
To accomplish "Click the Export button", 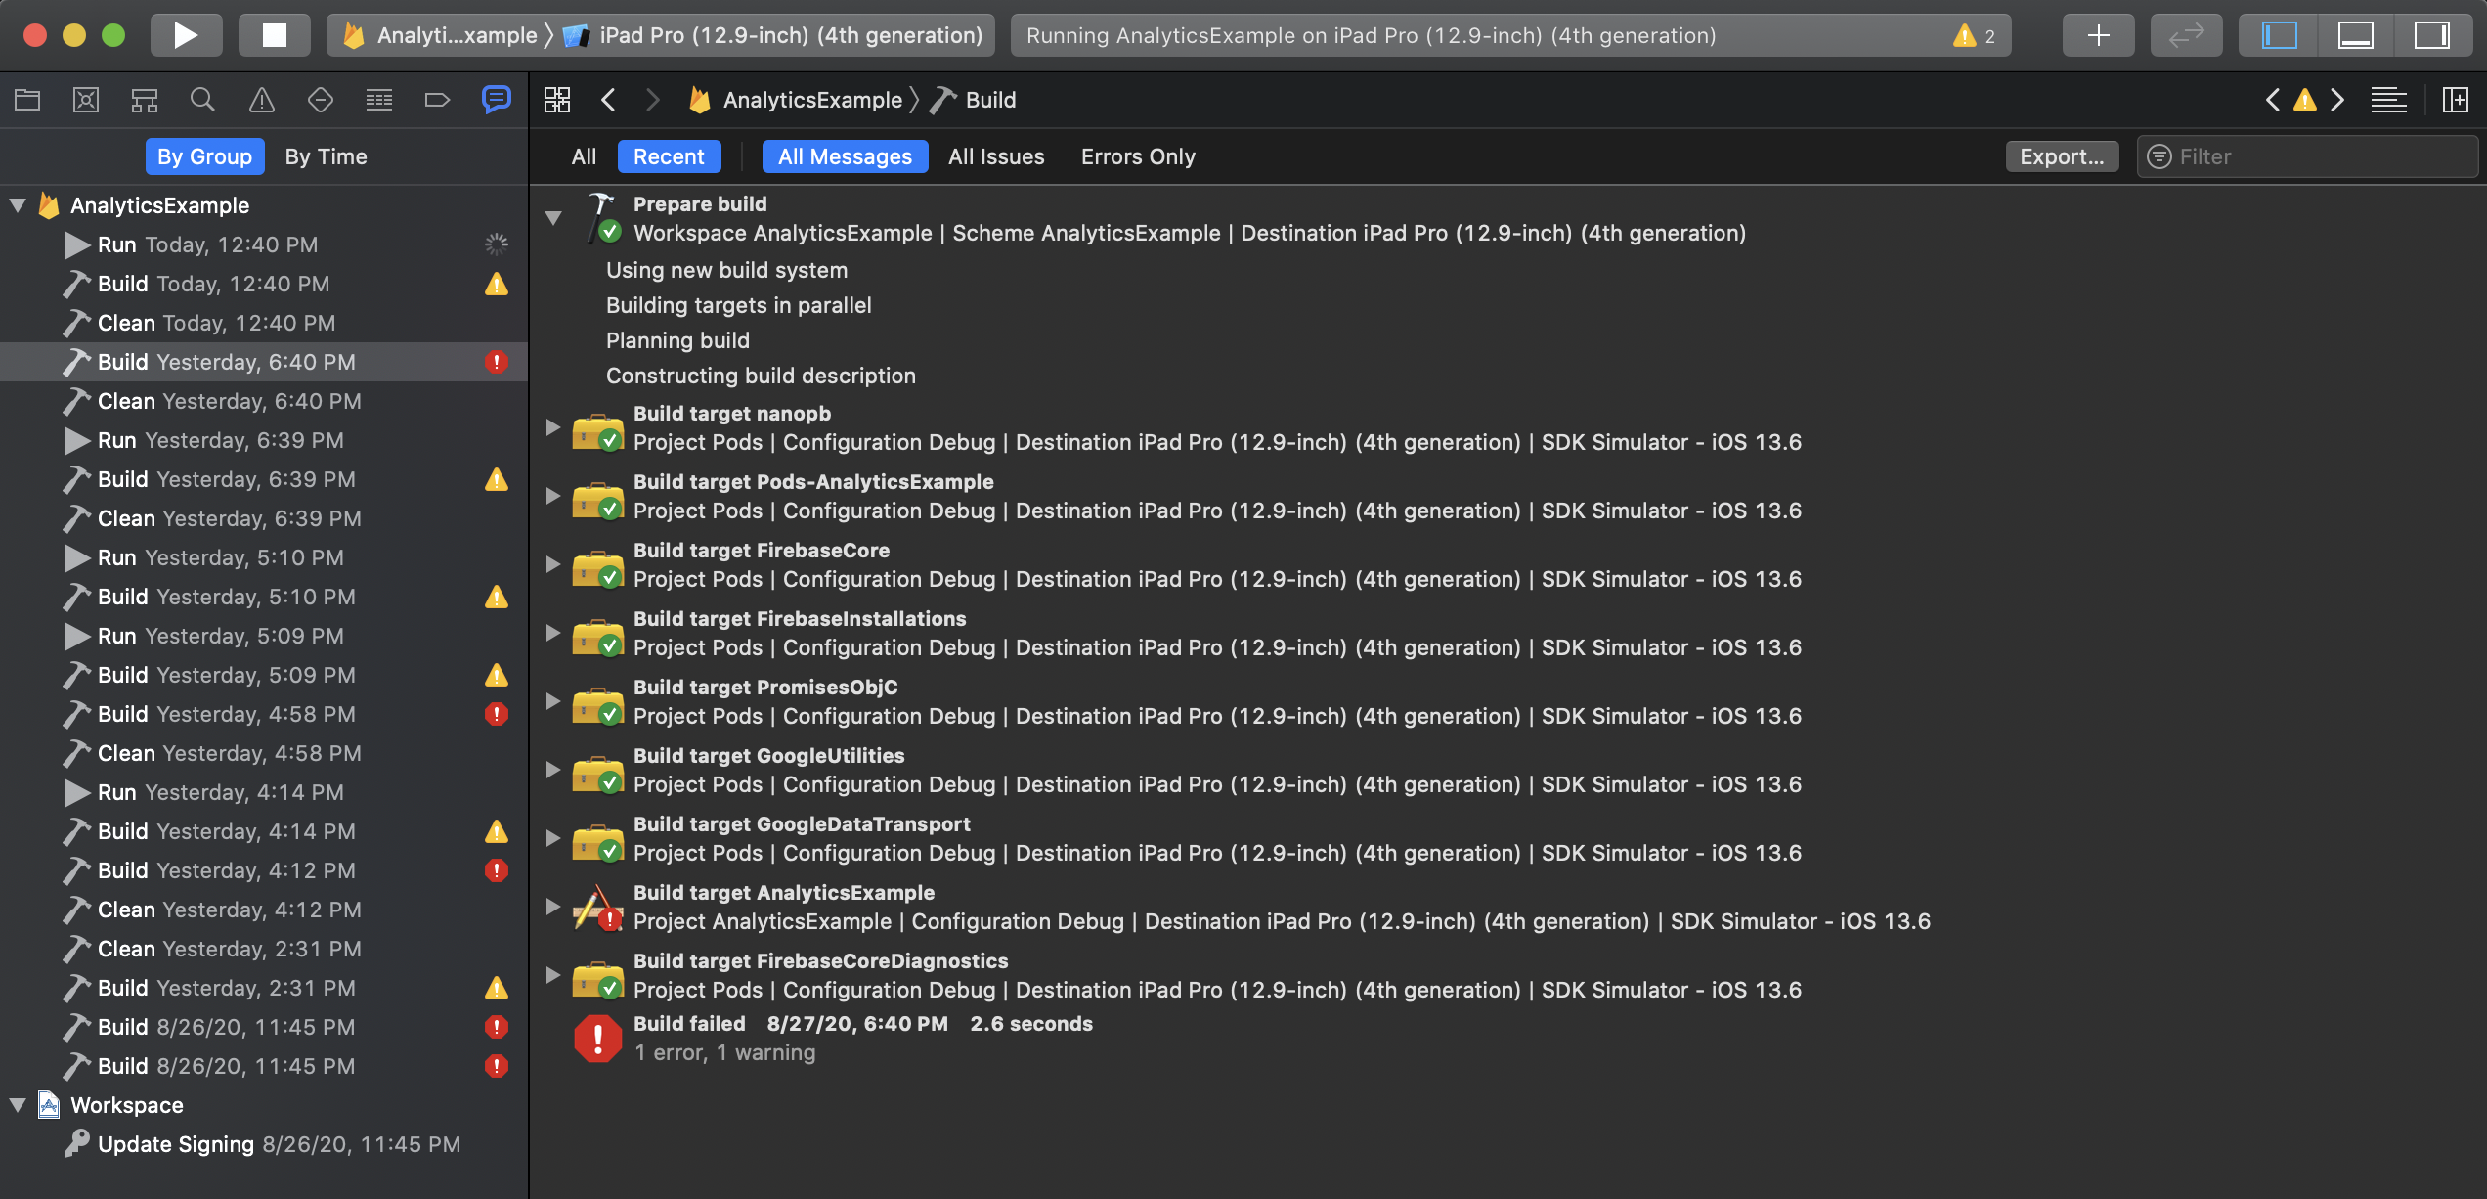I will point(2062,155).
